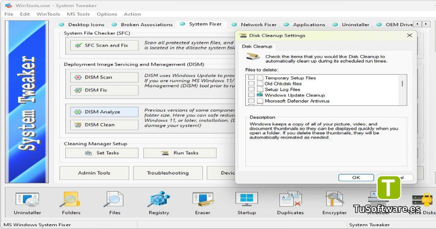Screen dimensions: 436x229
Task: Click the DISM Analyze button
Action: pyautogui.click(x=104, y=112)
